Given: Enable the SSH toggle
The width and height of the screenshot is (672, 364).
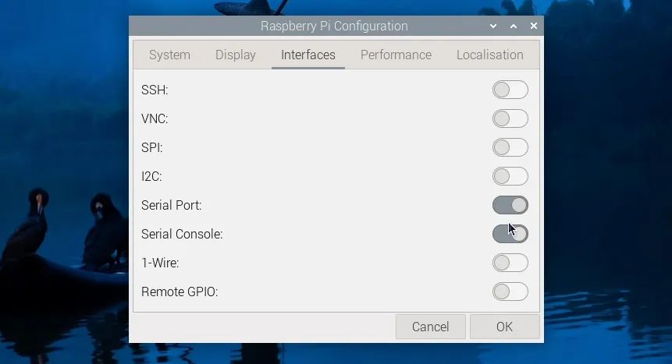Looking at the screenshot, I should (510, 90).
